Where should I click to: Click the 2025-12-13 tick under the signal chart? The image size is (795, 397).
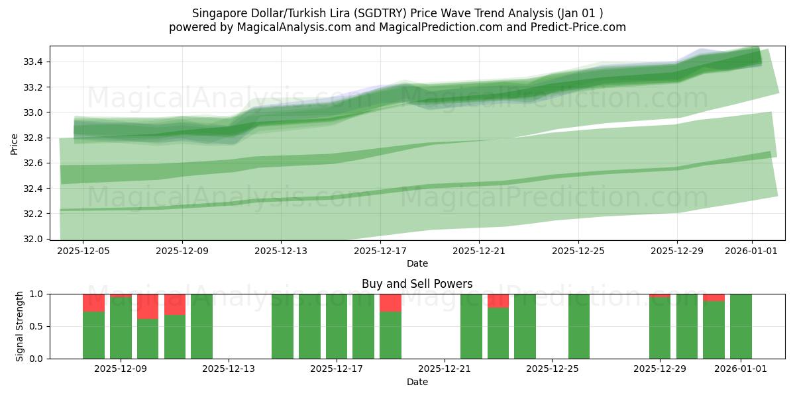(229, 369)
